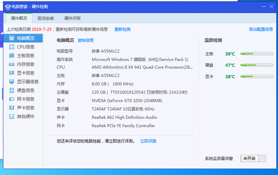
Task: Switch to the 硬件评测 tab
Action: click(x=72, y=18)
